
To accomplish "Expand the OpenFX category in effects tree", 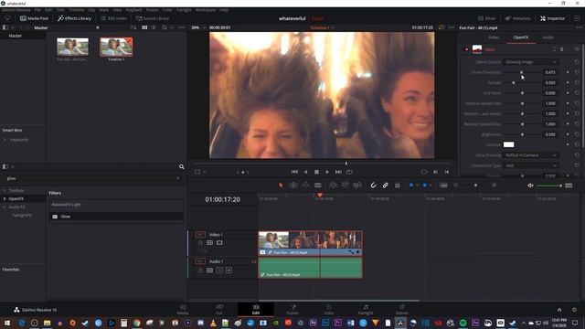I will pos(5,199).
